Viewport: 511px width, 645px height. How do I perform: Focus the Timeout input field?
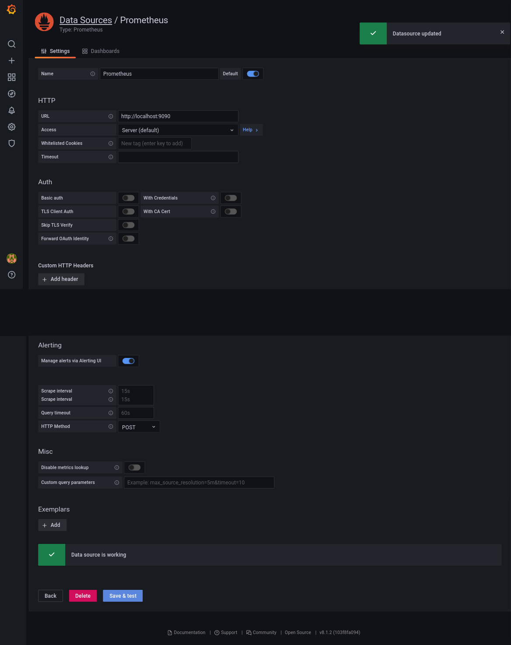click(178, 157)
